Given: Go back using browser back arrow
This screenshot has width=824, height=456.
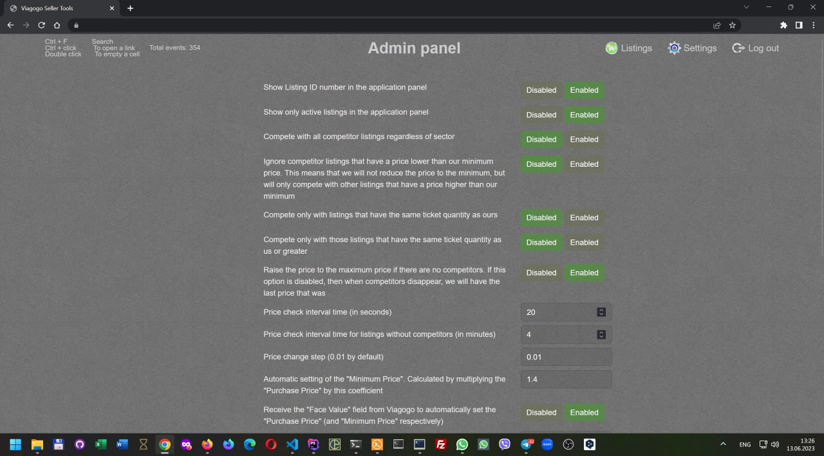Looking at the screenshot, I should click(x=10, y=25).
